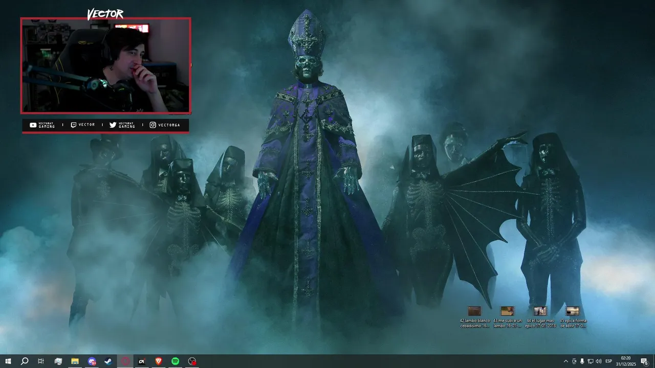Viewport: 655px width, 368px height.
Task: Select the '42 lambo blanco cebadisimo' video file
Action: click(x=475, y=317)
